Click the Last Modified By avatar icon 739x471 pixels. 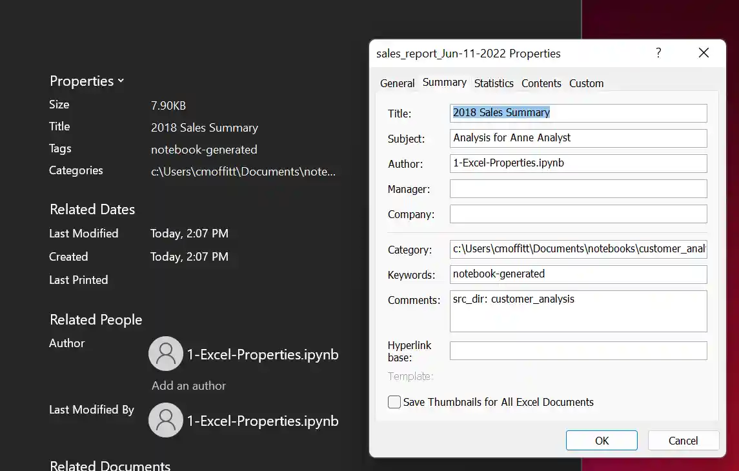click(x=166, y=420)
